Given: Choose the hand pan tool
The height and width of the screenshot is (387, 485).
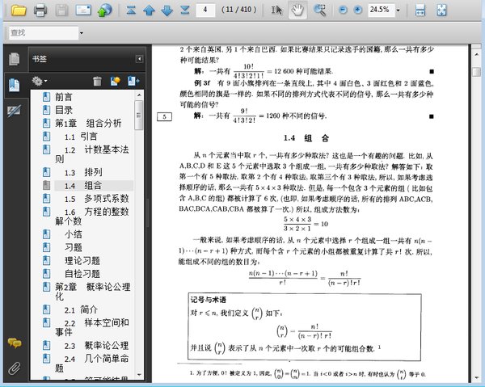Looking at the screenshot, I should (x=297, y=10).
